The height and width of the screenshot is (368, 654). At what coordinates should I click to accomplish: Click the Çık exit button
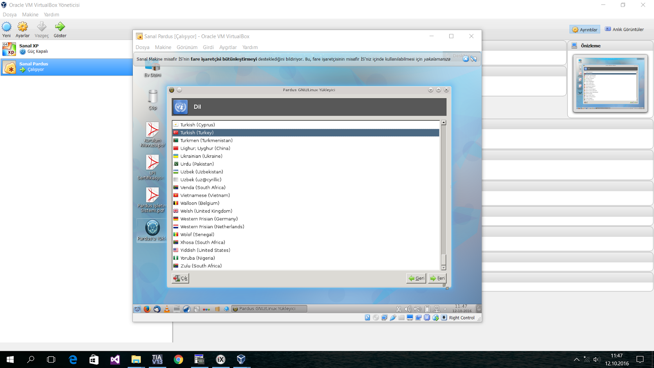180,278
